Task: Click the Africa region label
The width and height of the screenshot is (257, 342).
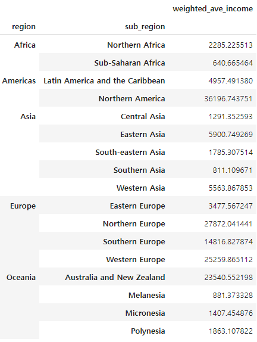Action: pos(25,45)
